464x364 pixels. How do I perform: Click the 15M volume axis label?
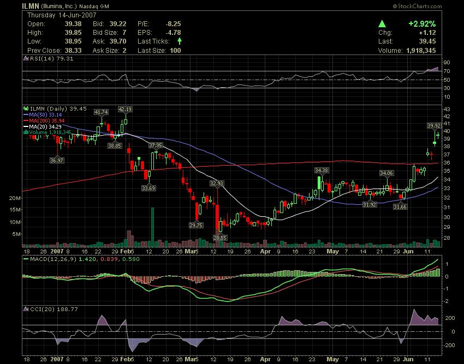[15, 209]
